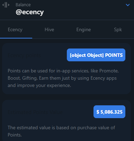The height and width of the screenshot is (141, 134).
Task: Click the $ 5,086.325 value button
Action: (x=109, y=112)
